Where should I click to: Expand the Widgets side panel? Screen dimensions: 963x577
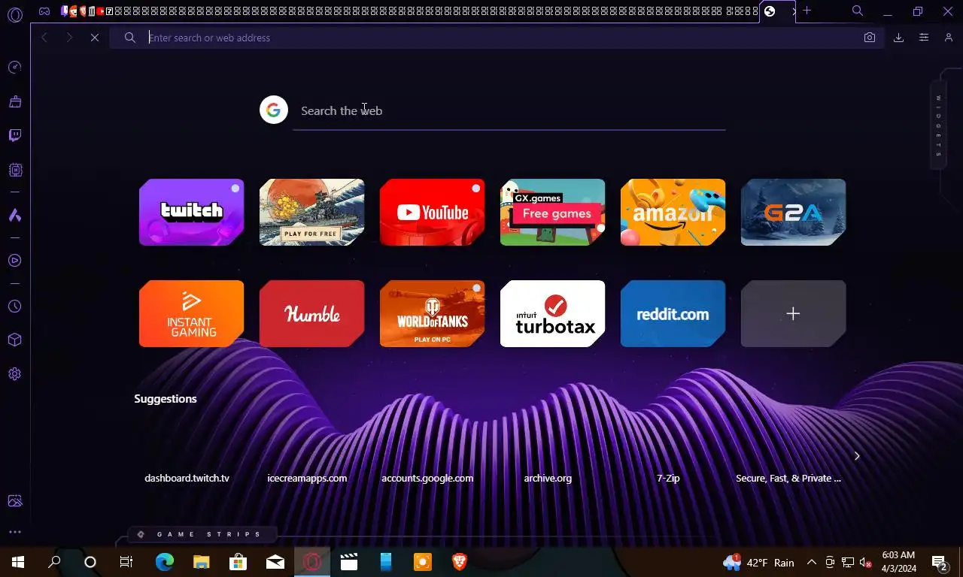click(939, 125)
